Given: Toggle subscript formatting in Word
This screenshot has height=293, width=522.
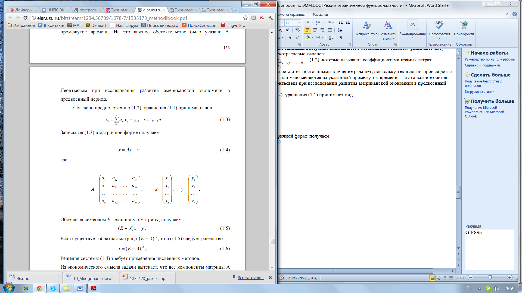Looking at the screenshot, I should click(281, 30).
